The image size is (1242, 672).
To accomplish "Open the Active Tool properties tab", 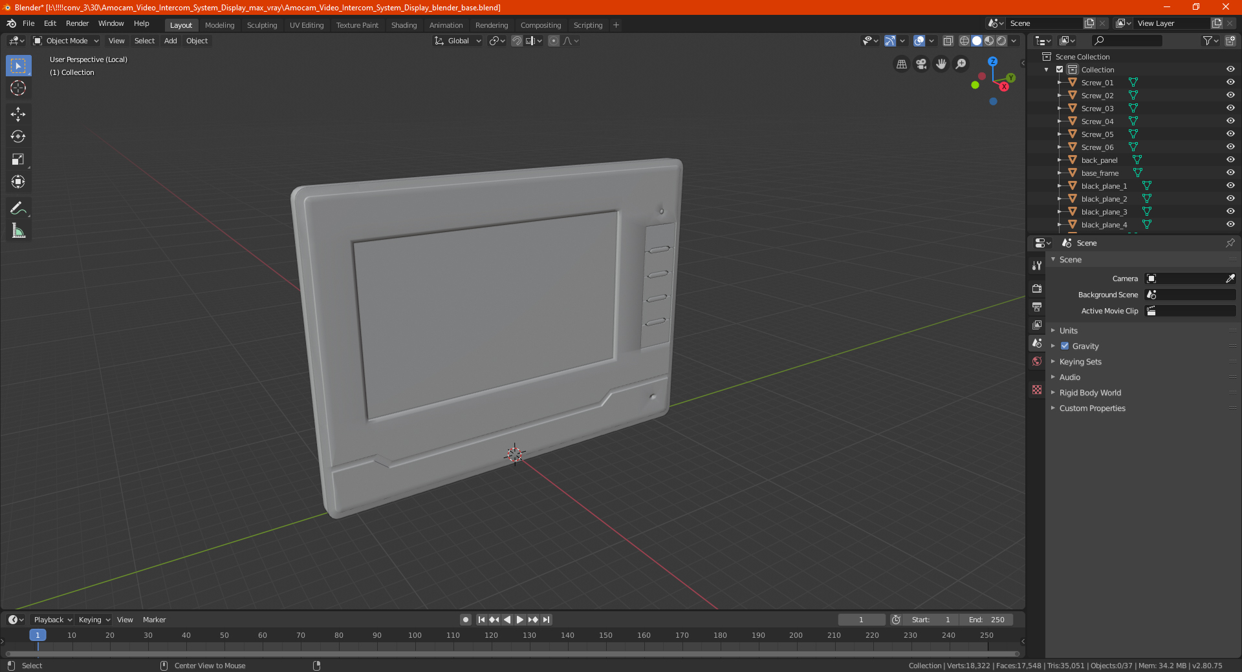I will click(1037, 265).
